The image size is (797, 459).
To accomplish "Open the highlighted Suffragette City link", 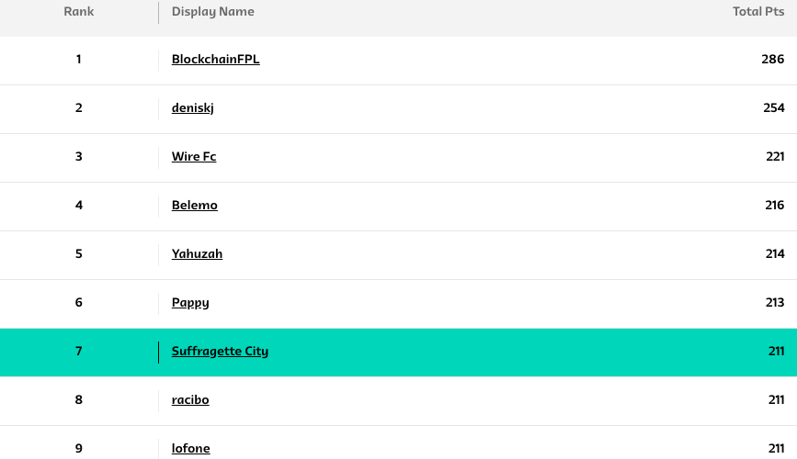I will 220,352.
